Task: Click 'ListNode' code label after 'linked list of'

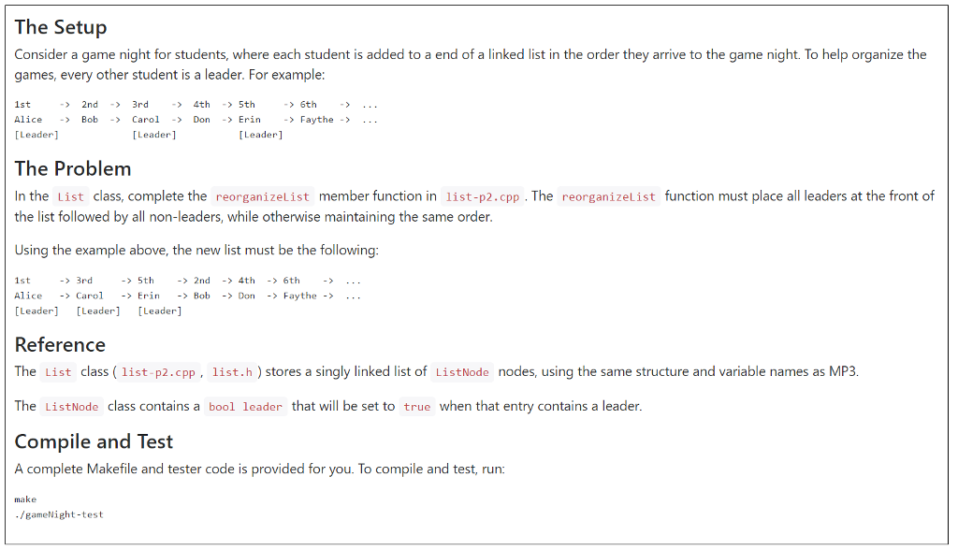Action: (x=462, y=372)
